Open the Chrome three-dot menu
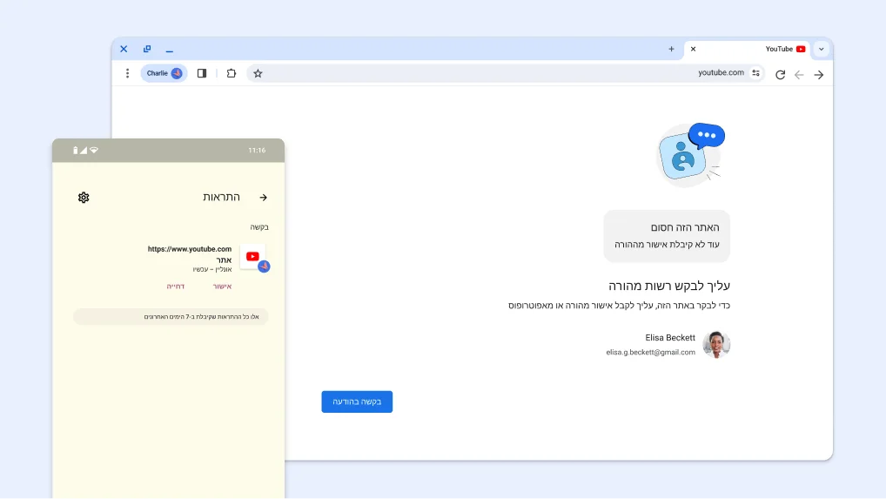The image size is (886, 499). pyautogui.click(x=127, y=73)
